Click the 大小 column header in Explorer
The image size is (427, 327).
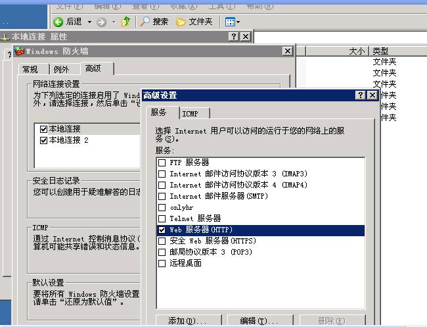coord(338,51)
